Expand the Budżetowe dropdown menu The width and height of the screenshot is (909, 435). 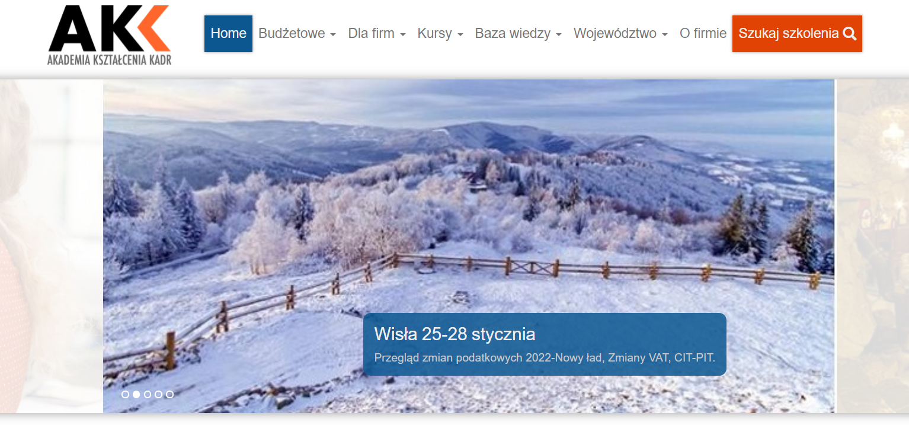pyautogui.click(x=297, y=34)
